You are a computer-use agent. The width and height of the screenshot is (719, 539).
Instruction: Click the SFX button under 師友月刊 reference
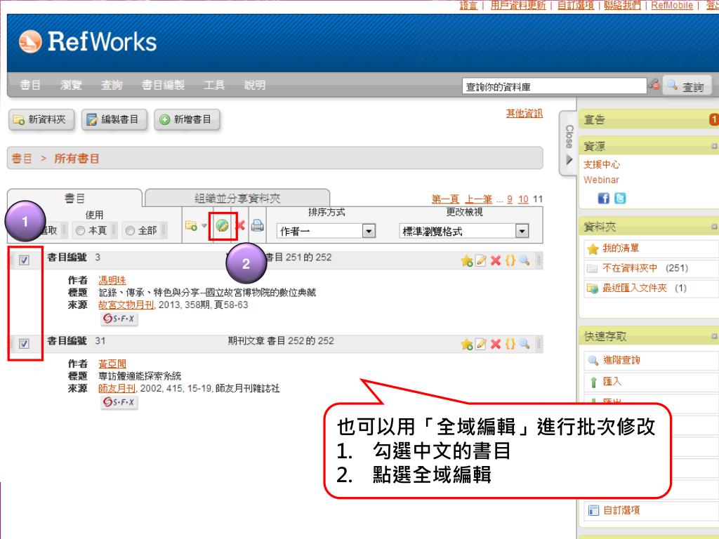119,402
